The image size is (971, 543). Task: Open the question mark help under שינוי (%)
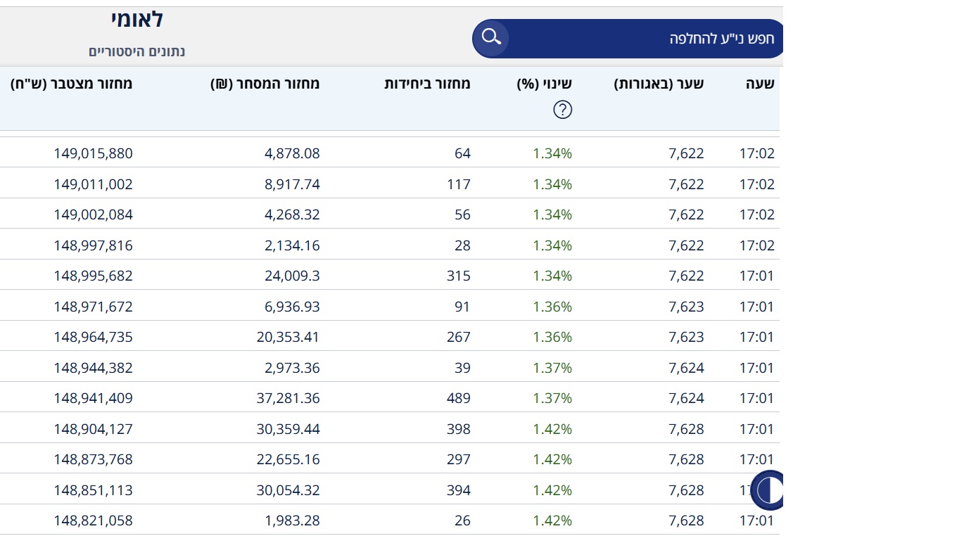[x=562, y=110]
